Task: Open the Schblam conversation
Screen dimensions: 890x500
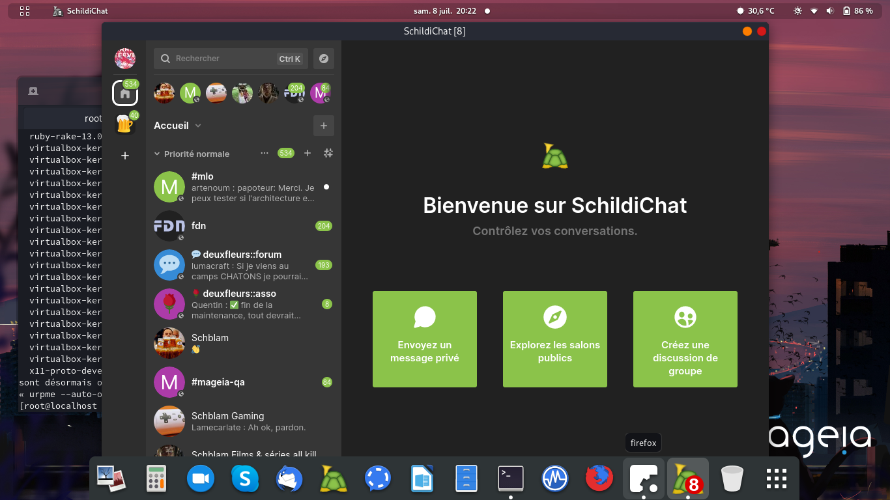Action: coord(244,343)
